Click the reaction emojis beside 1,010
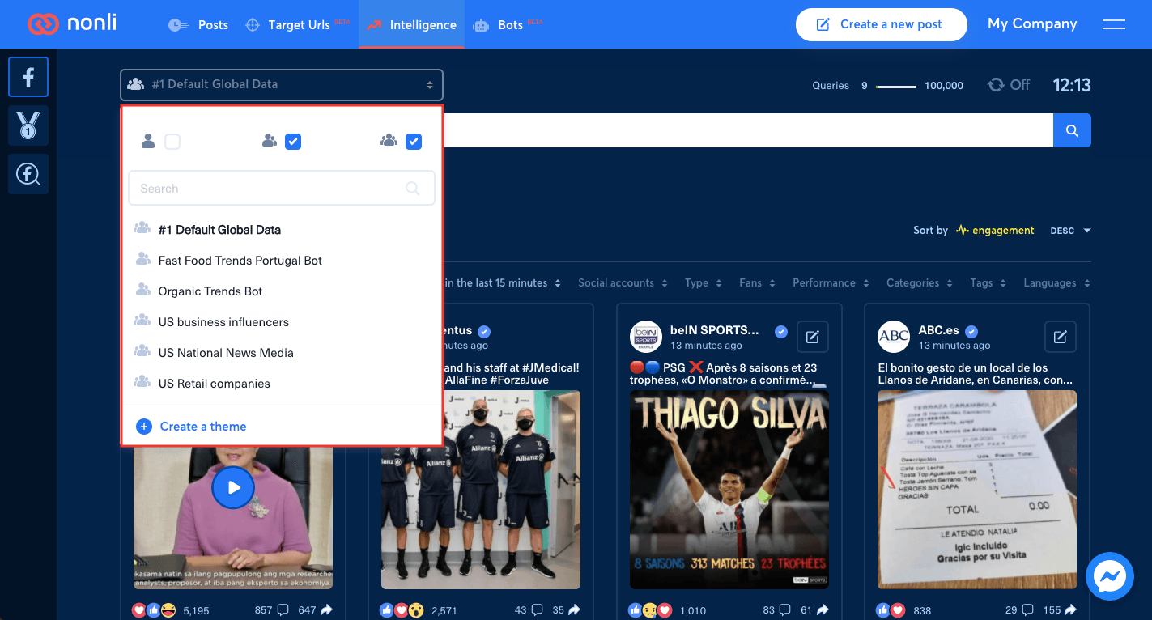The height and width of the screenshot is (620, 1152). pyautogui.click(x=650, y=609)
